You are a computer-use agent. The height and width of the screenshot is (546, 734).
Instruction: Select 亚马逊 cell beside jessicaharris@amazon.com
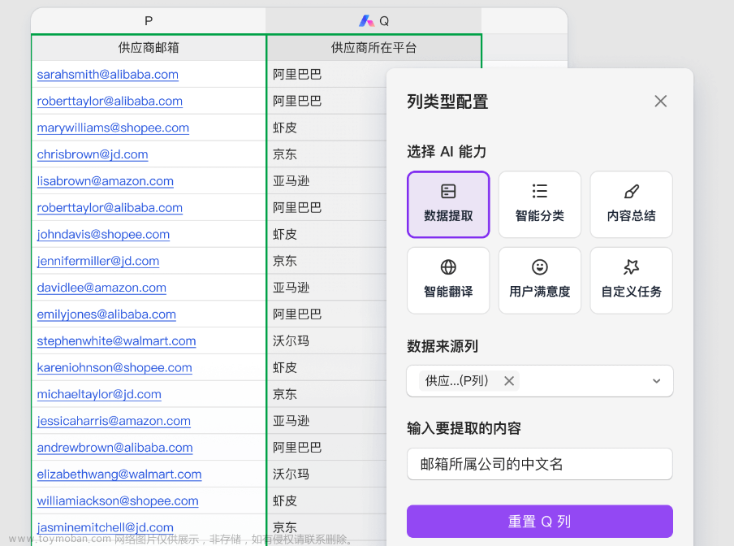coord(326,422)
